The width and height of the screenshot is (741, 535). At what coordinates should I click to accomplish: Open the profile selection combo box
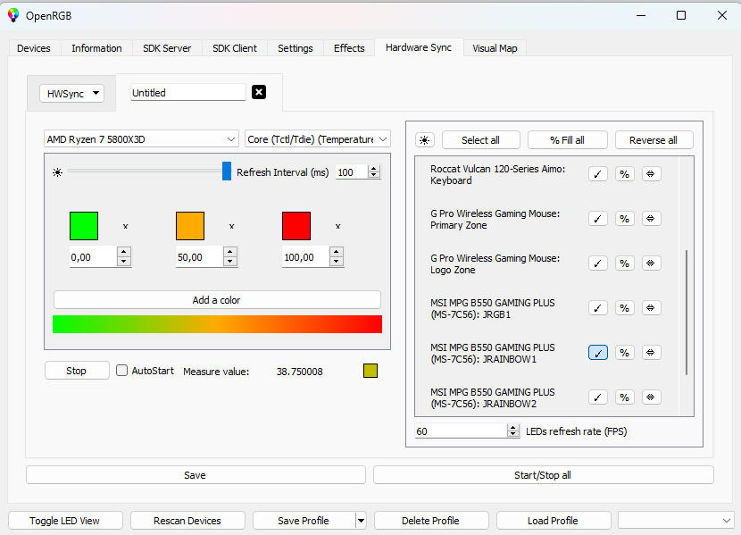coord(676,521)
